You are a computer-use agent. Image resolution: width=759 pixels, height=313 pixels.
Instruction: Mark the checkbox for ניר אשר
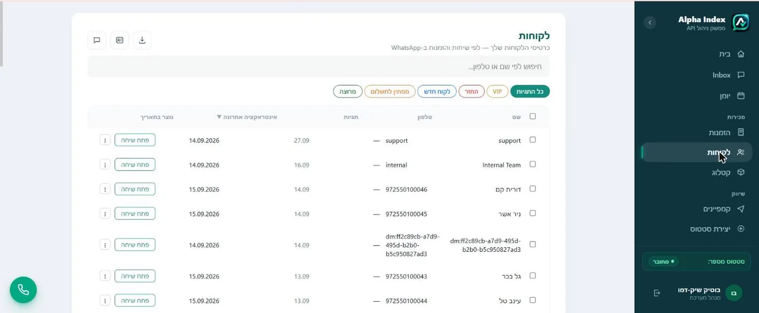(x=532, y=213)
